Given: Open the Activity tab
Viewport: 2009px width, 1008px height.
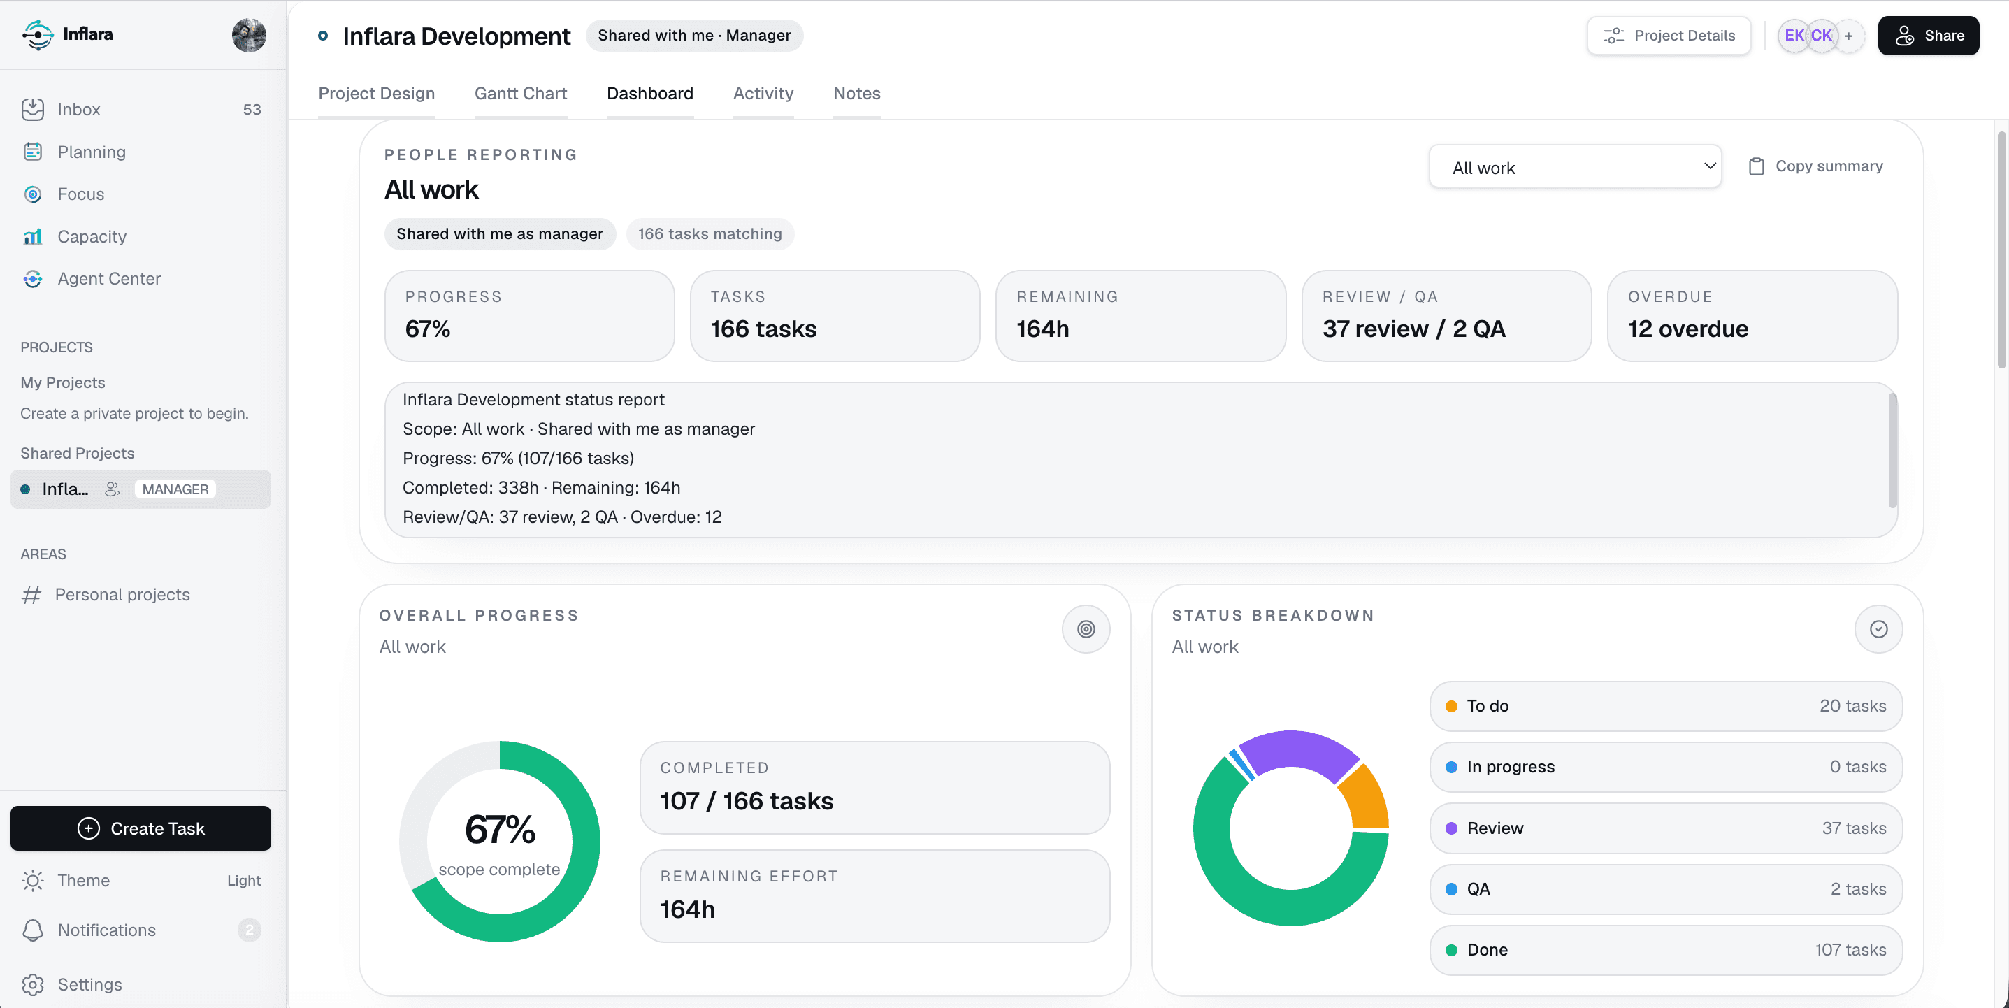Looking at the screenshot, I should pos(763,94).
